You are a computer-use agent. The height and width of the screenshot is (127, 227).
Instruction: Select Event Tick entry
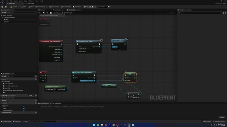click(7, 88)
